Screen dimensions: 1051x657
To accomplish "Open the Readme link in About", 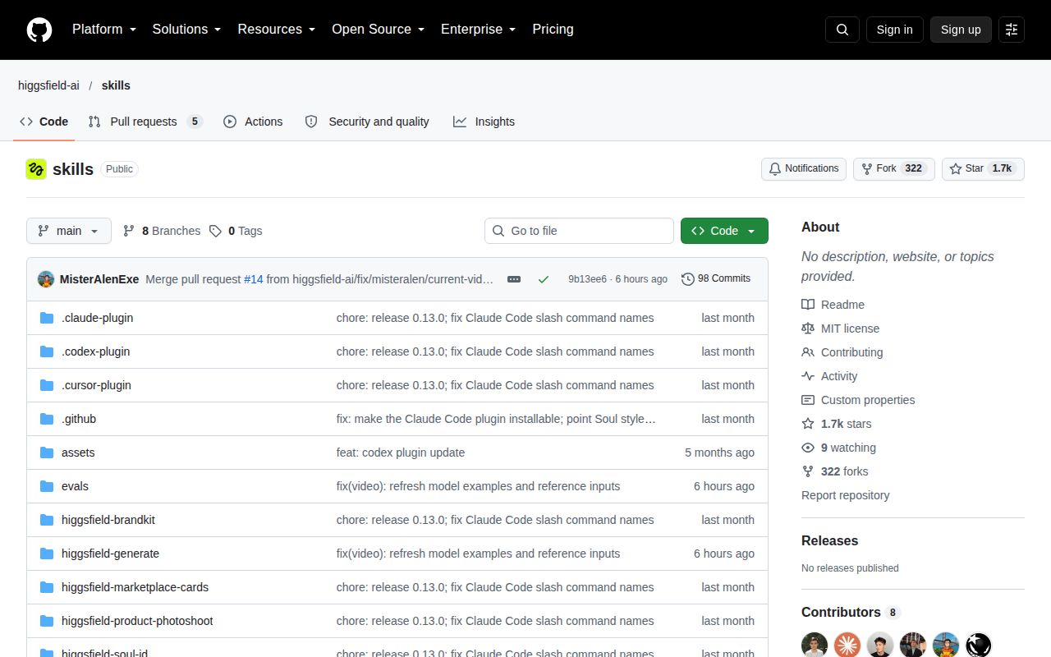I will (x=833, y=305).
